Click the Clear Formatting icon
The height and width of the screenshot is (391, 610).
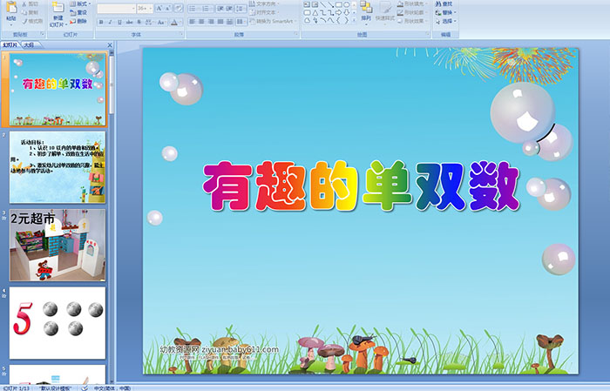click(179, 8)
